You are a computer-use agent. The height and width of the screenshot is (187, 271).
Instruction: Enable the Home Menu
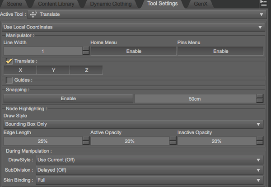click(133, 51)
